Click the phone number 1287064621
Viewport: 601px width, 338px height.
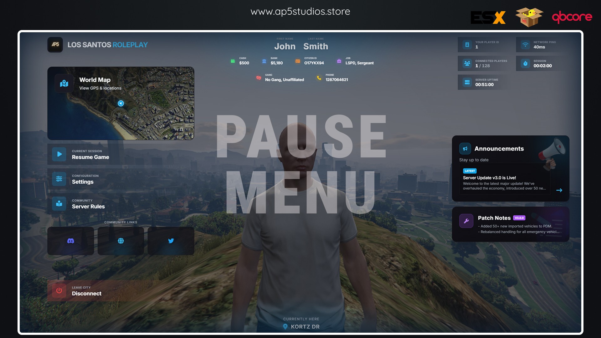pyautogui.click(x=337, y=80)
